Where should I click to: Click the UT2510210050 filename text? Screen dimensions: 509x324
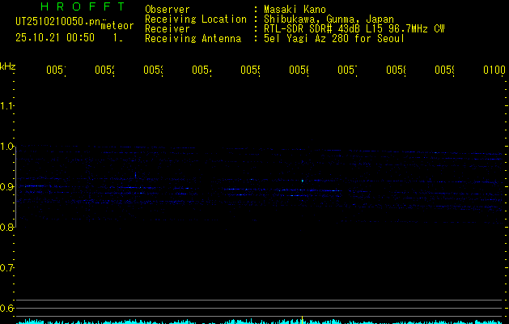57,22
